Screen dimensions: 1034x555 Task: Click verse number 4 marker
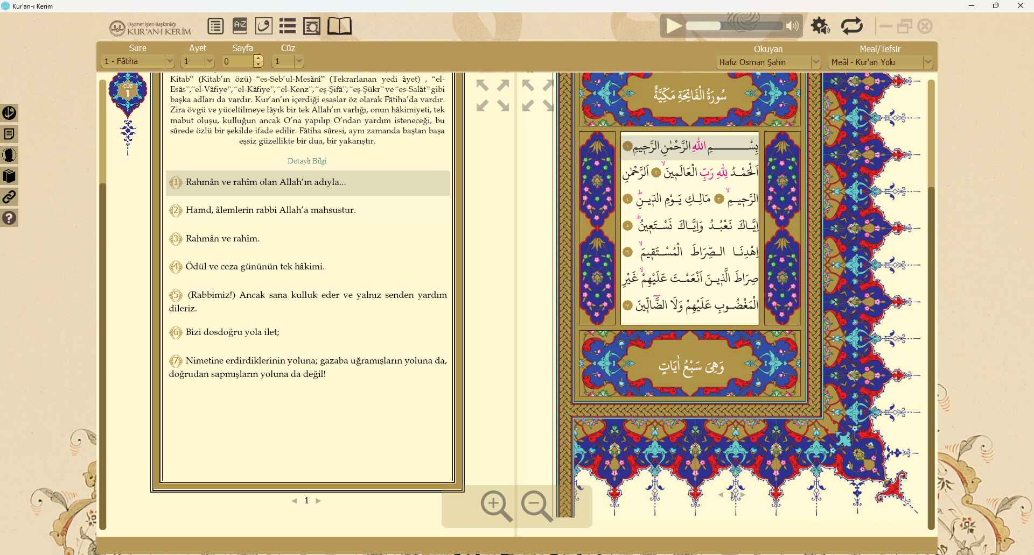coord(176,267)
